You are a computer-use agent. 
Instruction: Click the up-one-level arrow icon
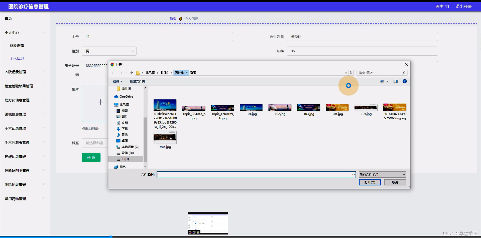(131, 73)
